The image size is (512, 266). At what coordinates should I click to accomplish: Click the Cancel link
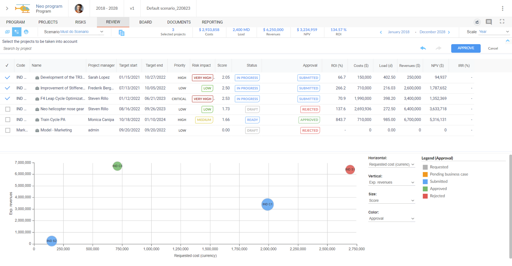click(493, 48)
